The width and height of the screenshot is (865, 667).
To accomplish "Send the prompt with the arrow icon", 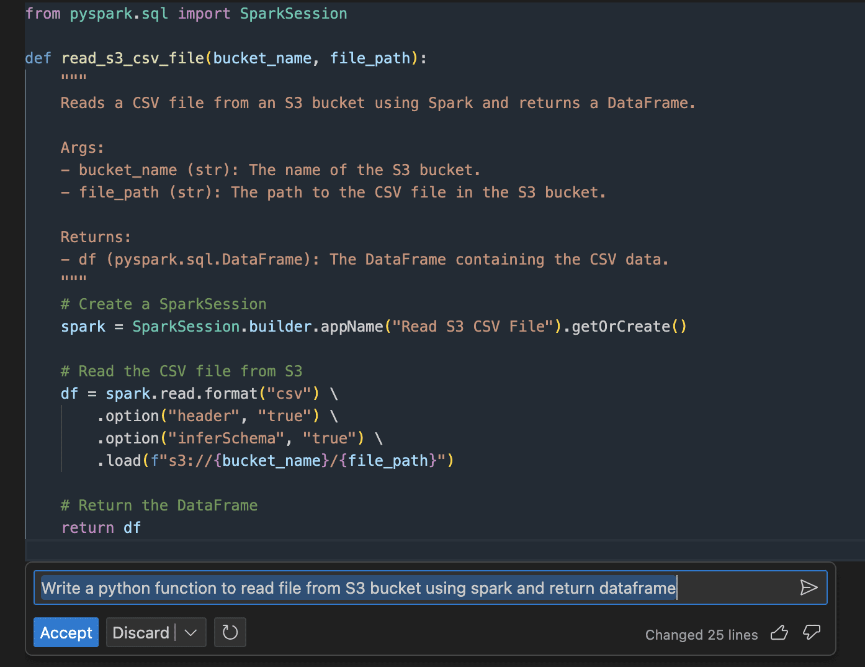I will click(809, 588).
